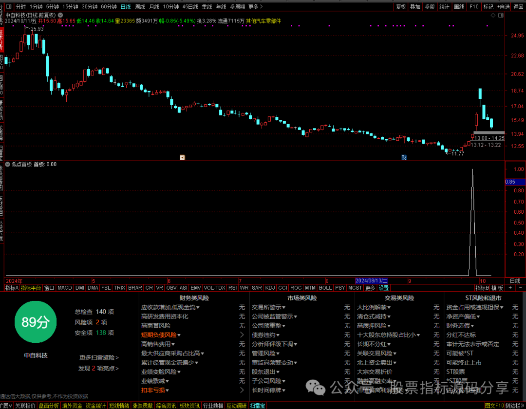Image resolution: width=526 pixels, height=409 pixels.
Task: Click the 0.85 value label on axis
Action: click(515, 182)
